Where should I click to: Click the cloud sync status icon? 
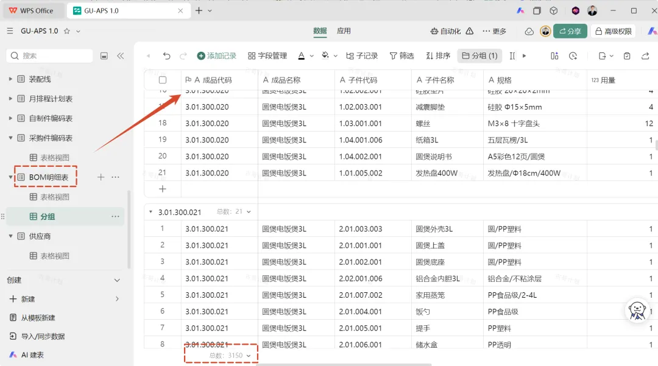point(529,32)
